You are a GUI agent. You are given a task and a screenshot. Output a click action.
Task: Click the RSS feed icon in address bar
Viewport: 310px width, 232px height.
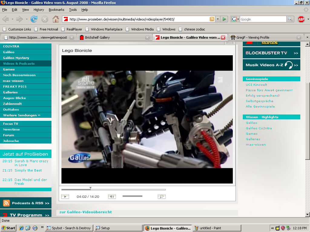(x=212, y=19)
